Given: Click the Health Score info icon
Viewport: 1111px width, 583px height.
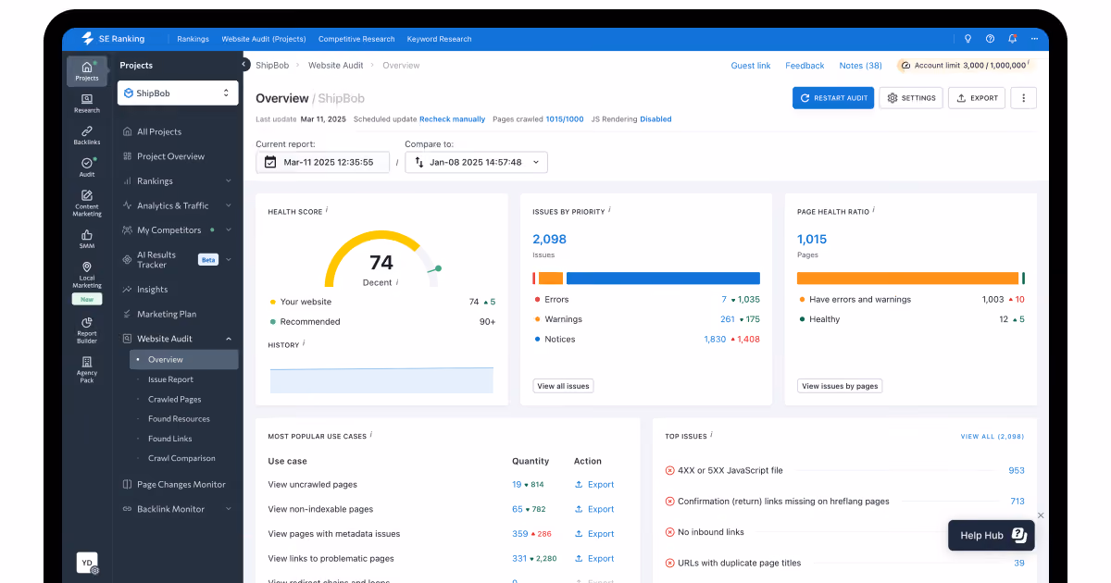Looking at the screenshot, I should 327,210.
